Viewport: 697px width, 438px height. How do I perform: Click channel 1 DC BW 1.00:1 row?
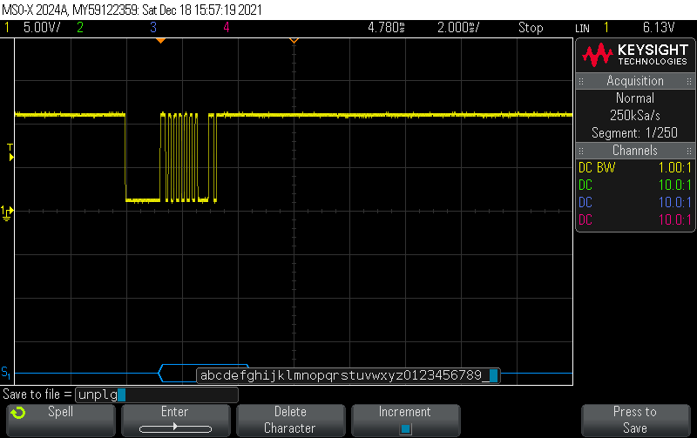[635, 168]
